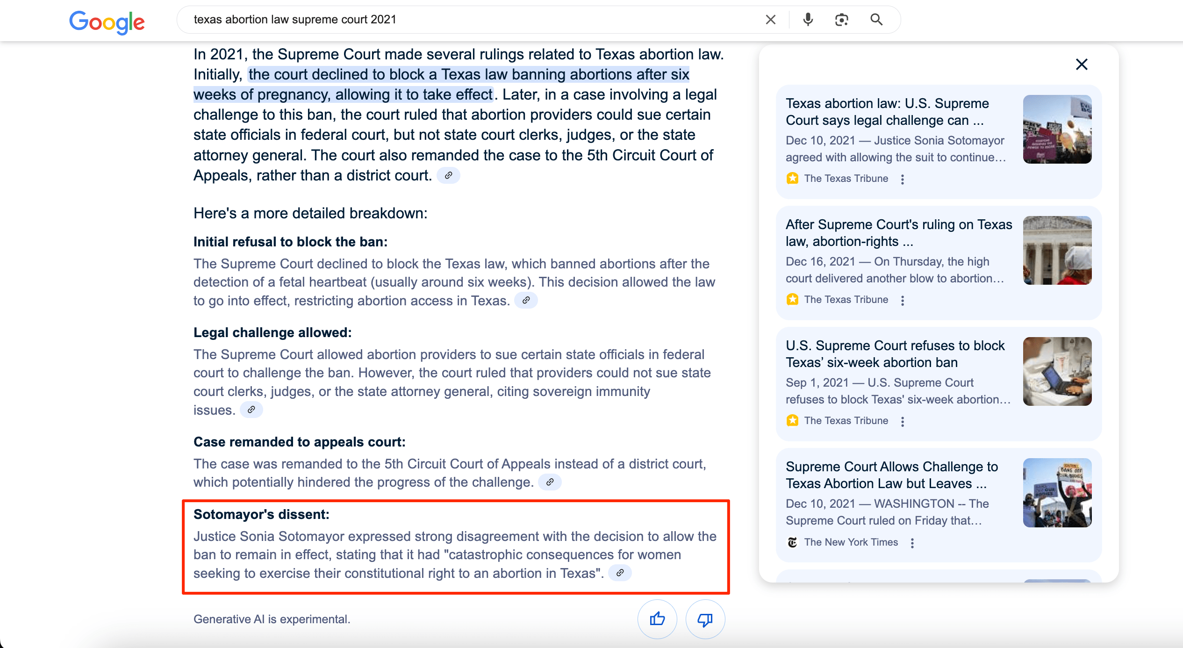Open Google Lens image search icon
1183x648 pixels.
(x=842, y=20)
